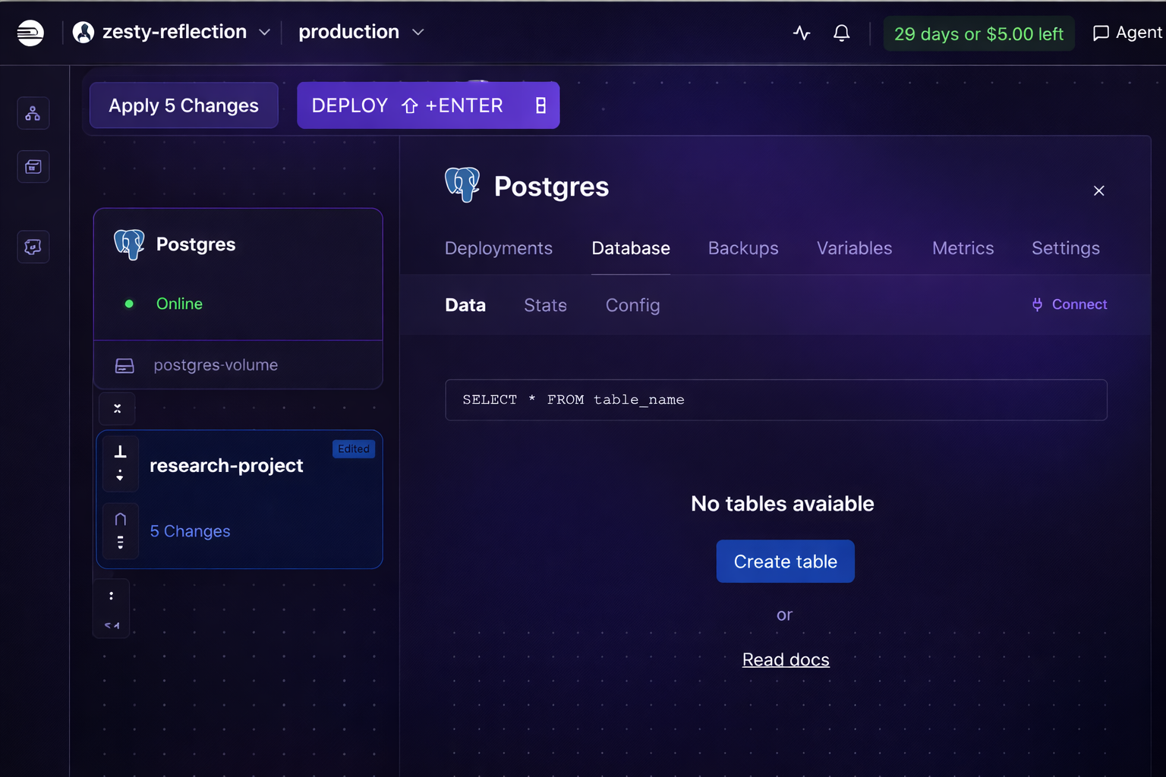Open the activity pulse icon in header

(x=802, y=33)
